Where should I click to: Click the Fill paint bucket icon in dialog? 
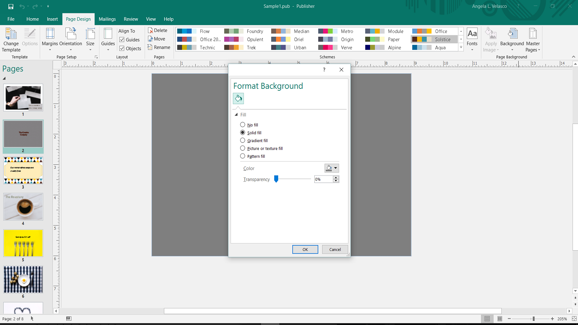click(238, 99)
